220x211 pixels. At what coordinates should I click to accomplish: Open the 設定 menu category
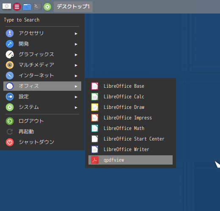(x=42, y=97)
